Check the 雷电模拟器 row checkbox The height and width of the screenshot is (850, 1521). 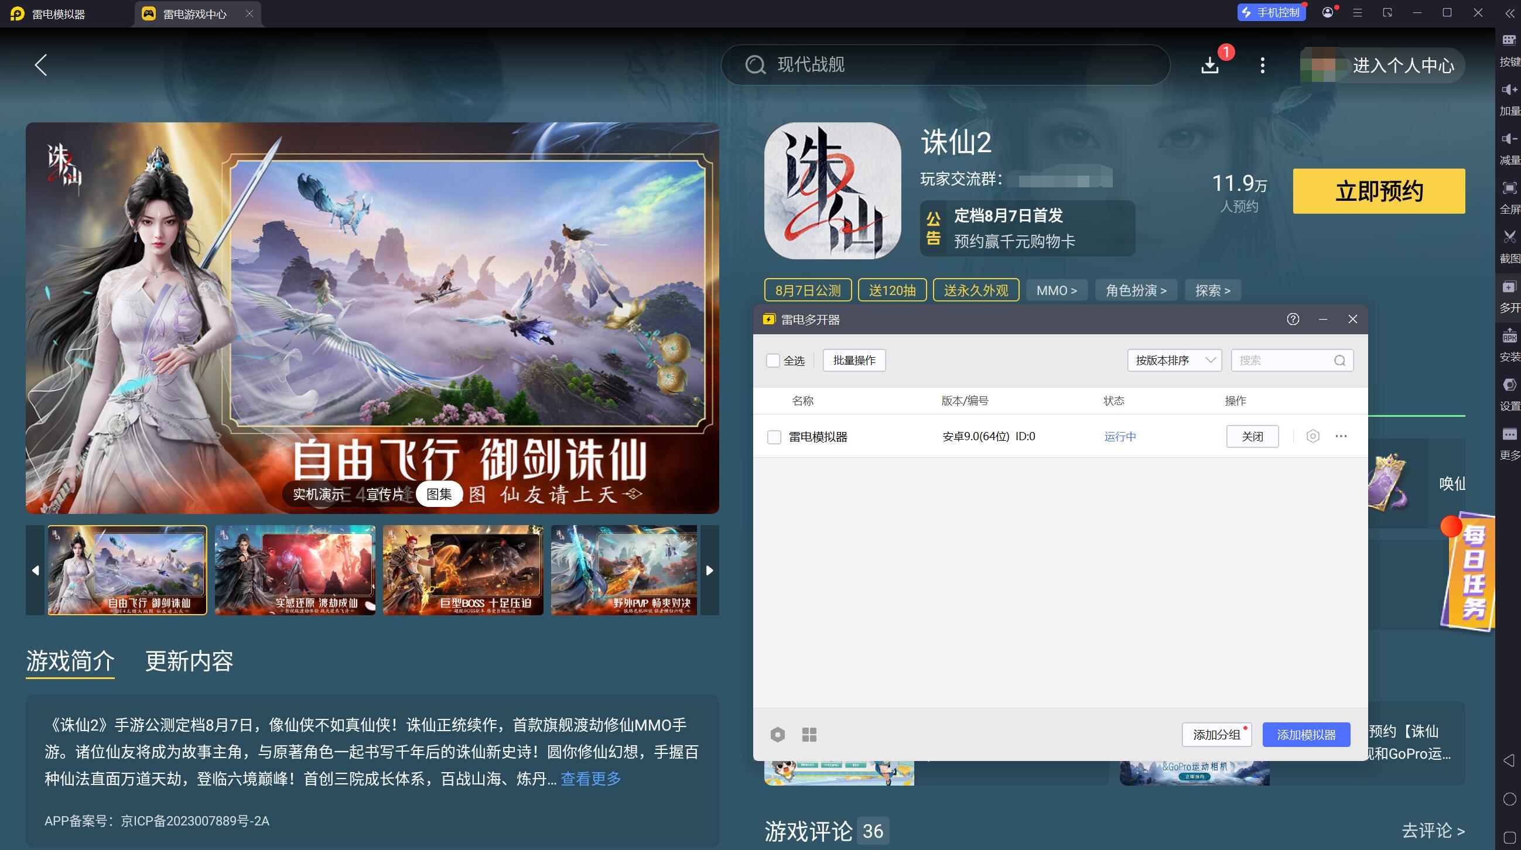point(774,437)
